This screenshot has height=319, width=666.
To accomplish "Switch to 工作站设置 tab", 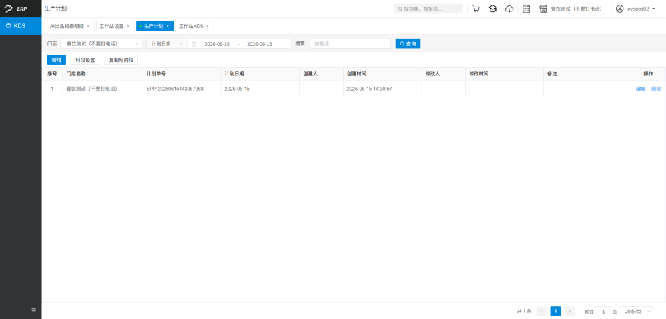I will pos(111,26).
